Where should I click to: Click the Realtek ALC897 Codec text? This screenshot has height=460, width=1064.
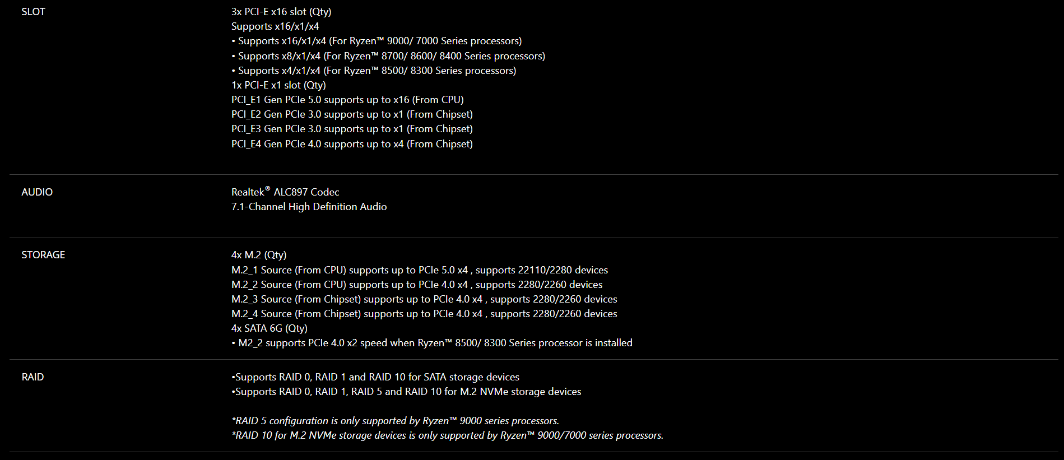click(x=285, y=192)
